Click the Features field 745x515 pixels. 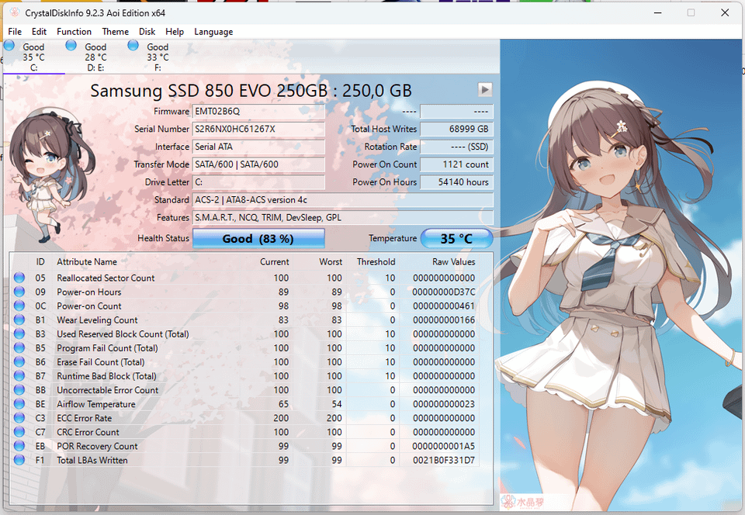pyautogui.click(x=342, y=217)
